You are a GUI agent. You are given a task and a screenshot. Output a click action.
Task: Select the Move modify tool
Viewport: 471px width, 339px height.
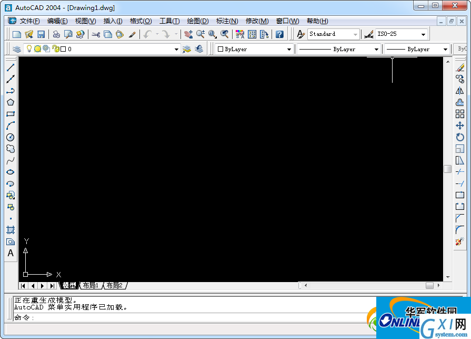click(x=460, y=125)
